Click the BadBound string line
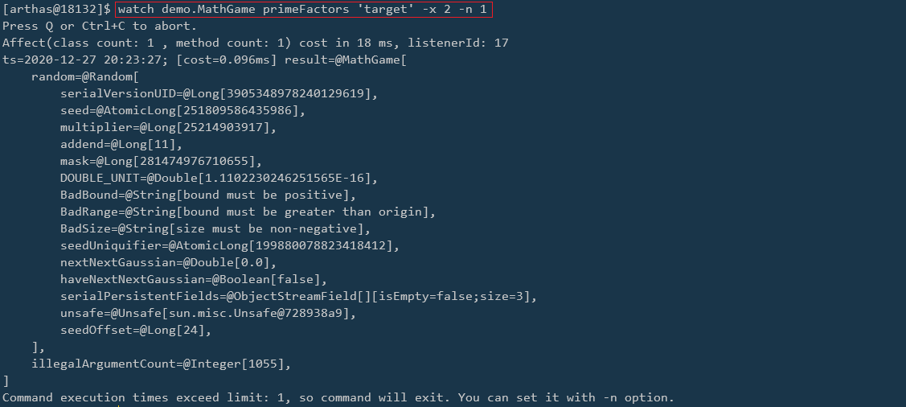This screenshot has width=906, height=407. (208, 195)
